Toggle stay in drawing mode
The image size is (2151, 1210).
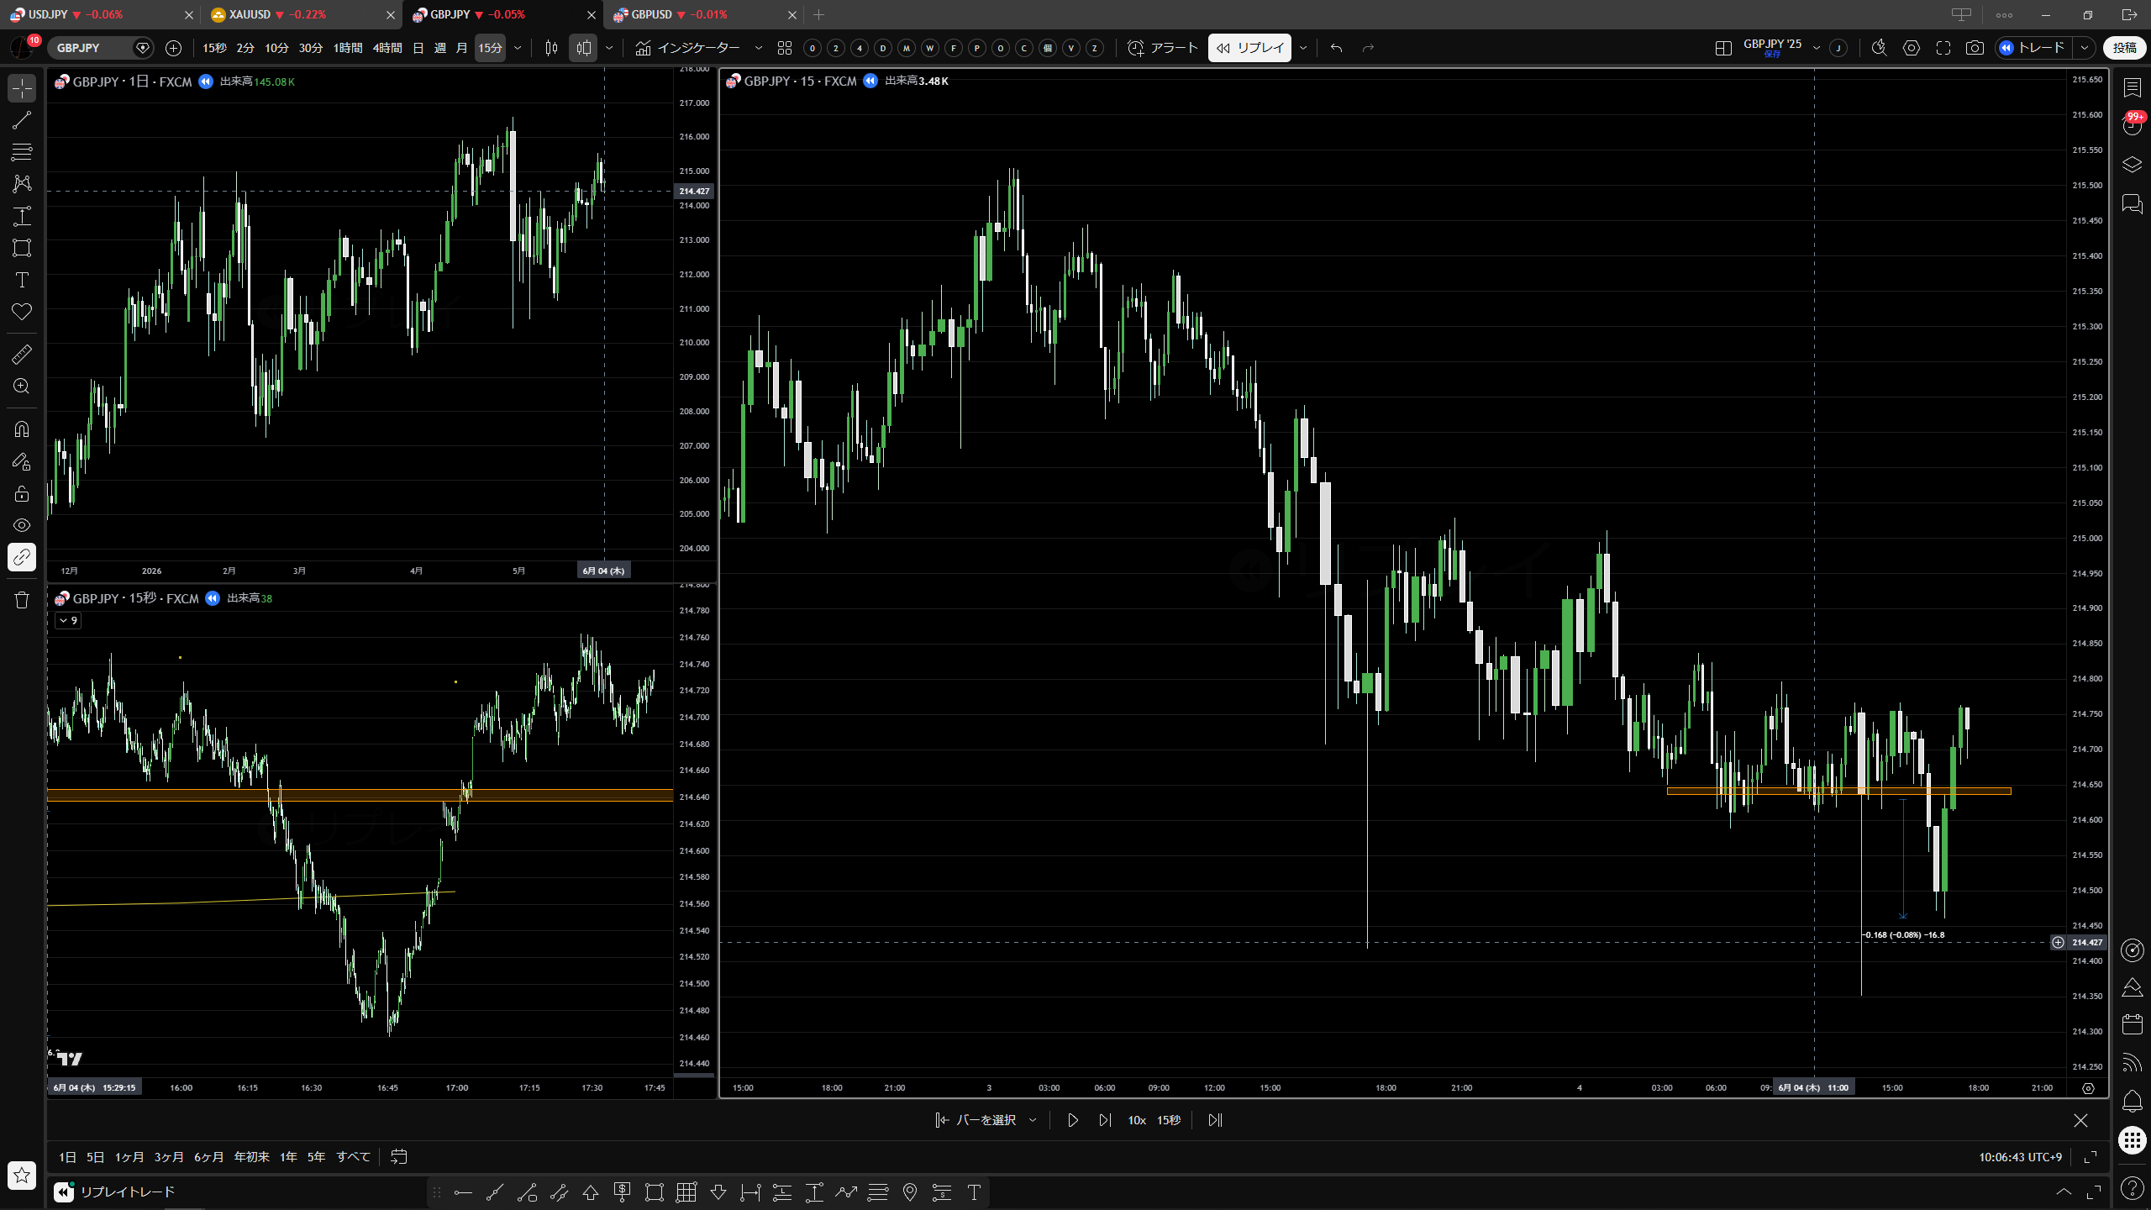point(22,461)
